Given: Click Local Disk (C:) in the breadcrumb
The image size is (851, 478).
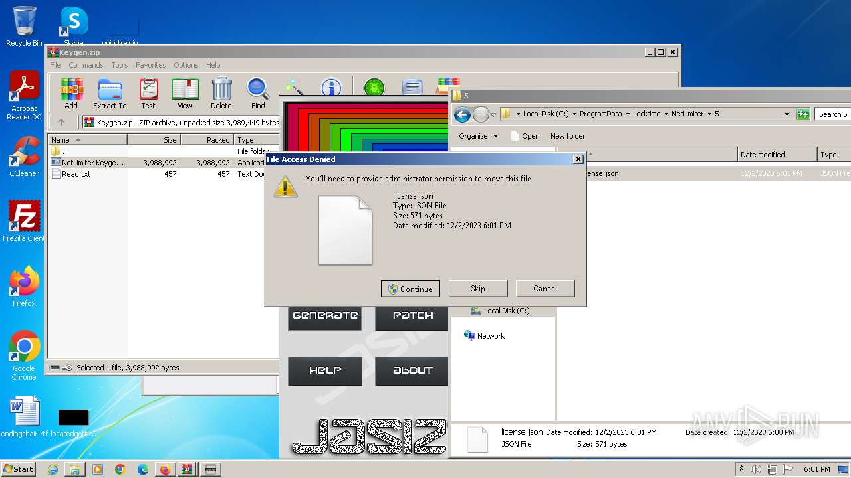Looking at the screenshot, I should pyautogui.click(x=545, y=114).
